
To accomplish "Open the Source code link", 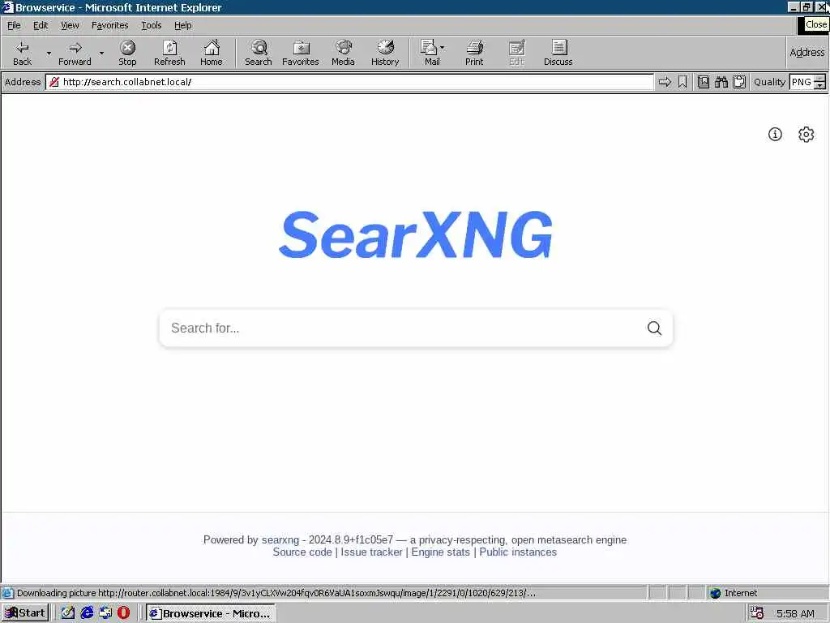I will [x=302, y=552].
